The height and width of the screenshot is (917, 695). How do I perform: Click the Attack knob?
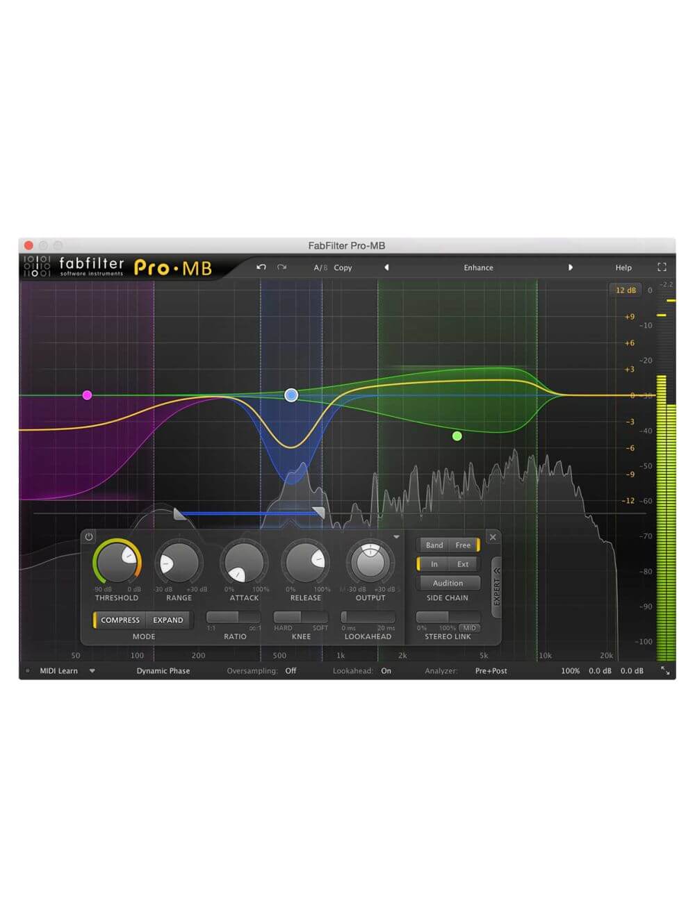click(244, 563)
